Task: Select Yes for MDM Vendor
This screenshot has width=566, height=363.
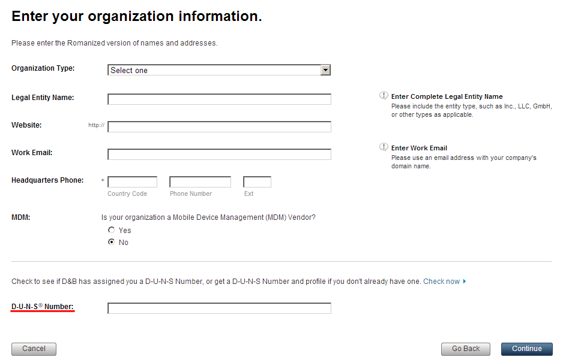Action: click(112, 230)
